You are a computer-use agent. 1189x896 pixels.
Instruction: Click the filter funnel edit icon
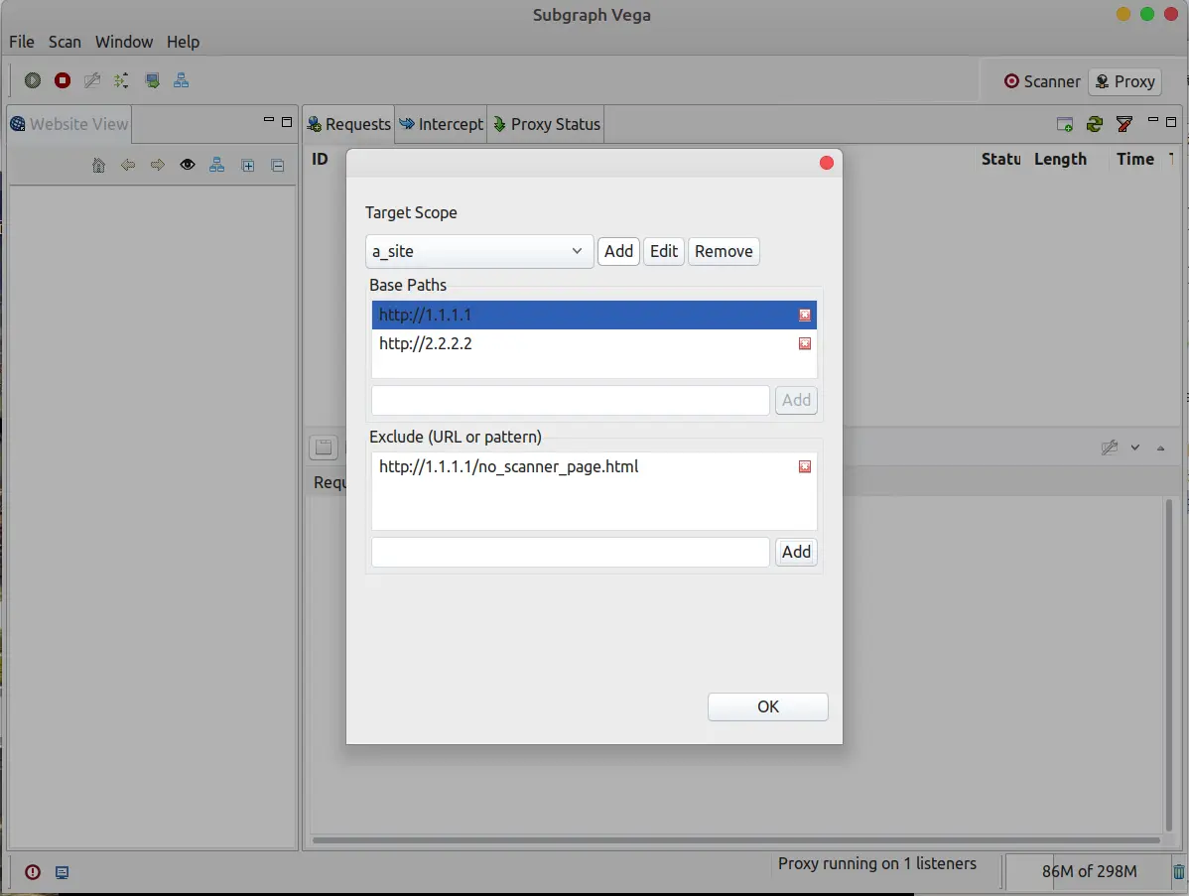tap(1124, 124)
